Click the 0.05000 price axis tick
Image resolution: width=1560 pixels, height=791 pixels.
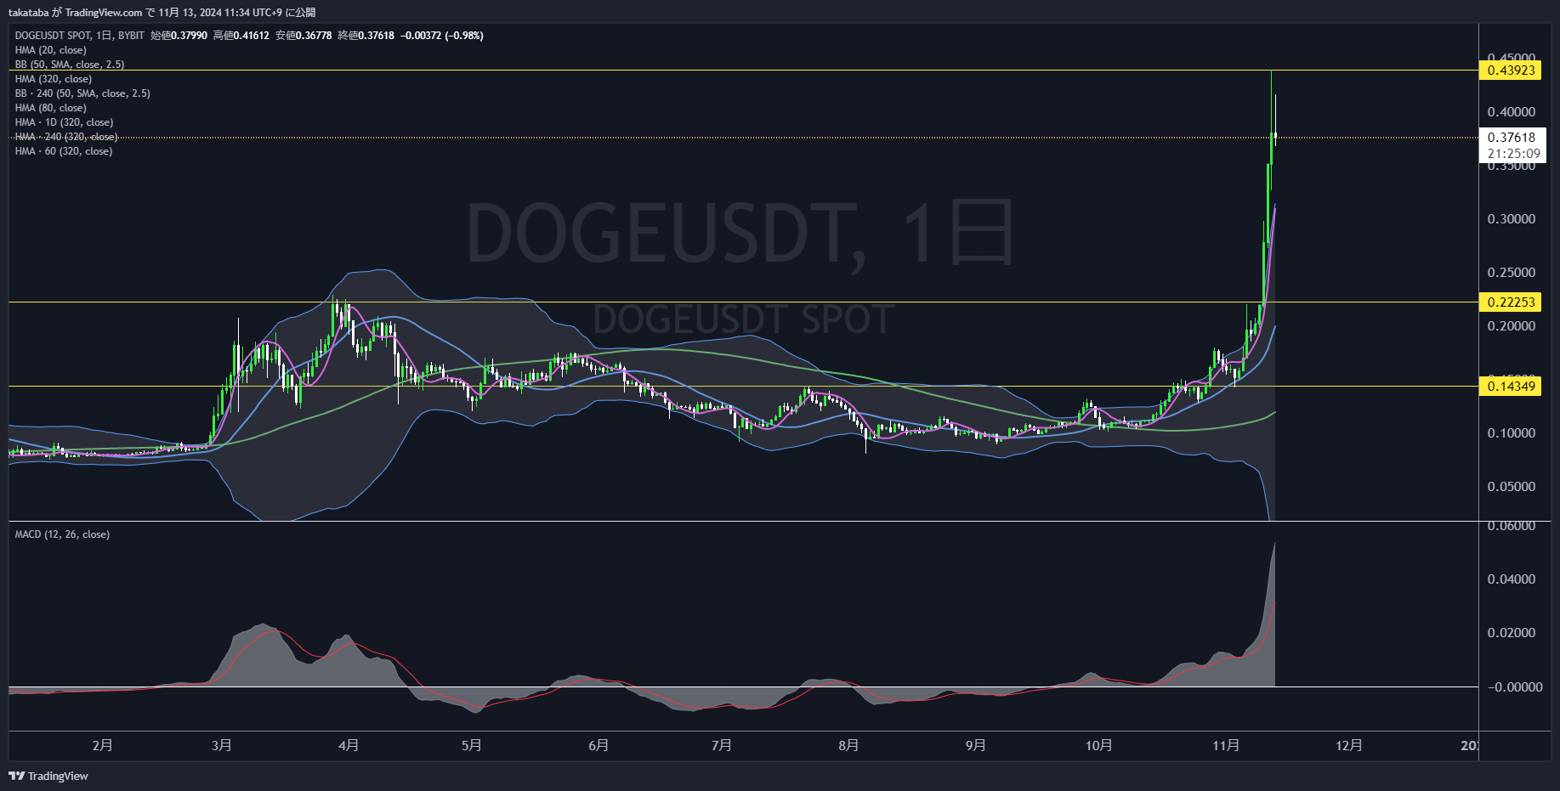1512,486
